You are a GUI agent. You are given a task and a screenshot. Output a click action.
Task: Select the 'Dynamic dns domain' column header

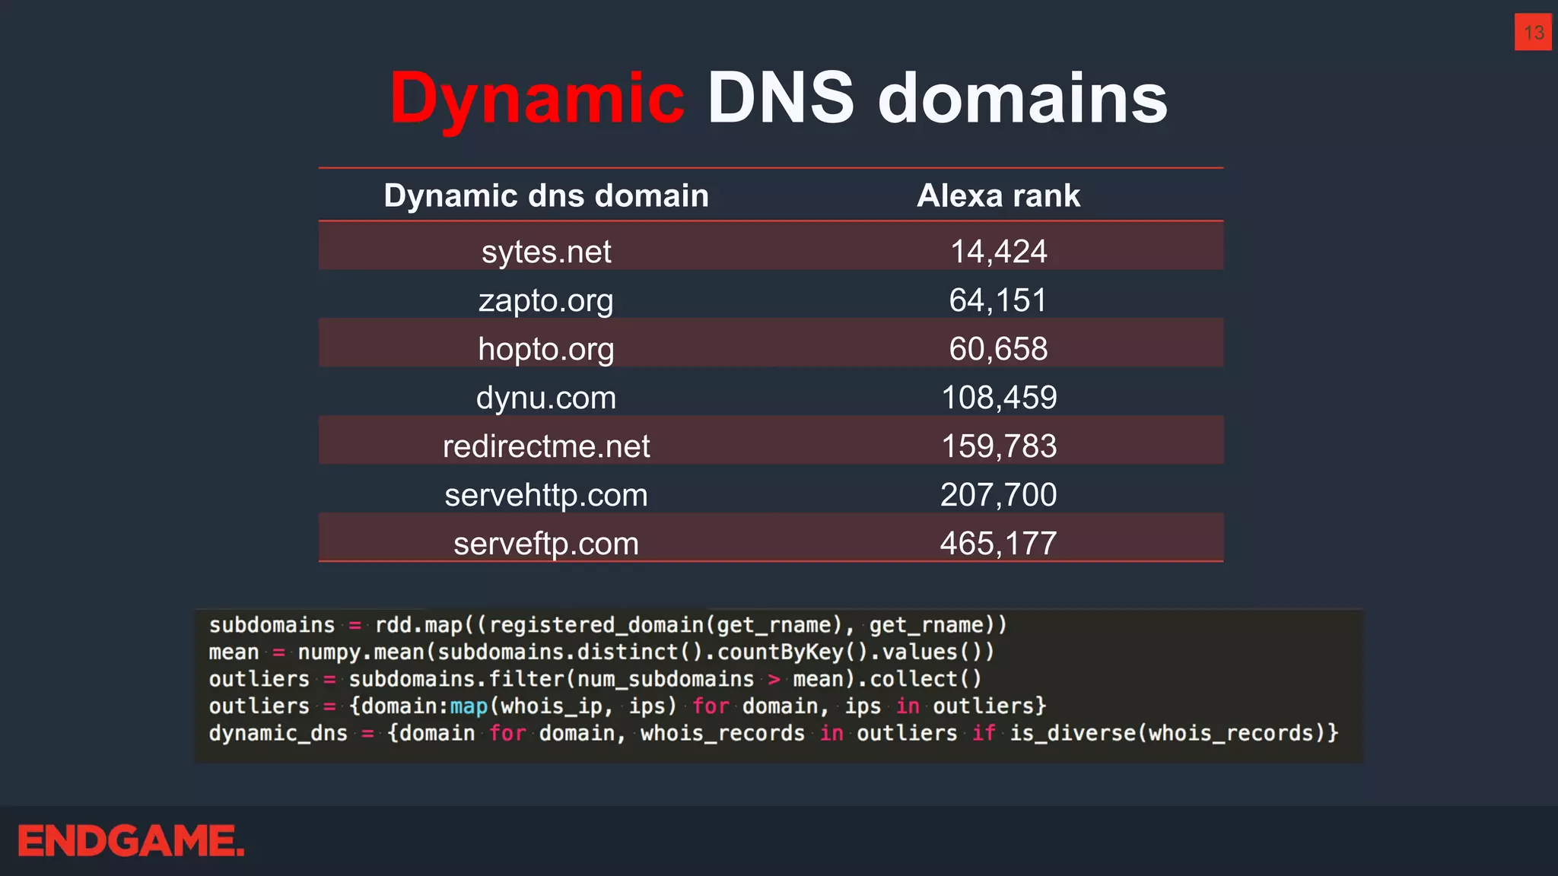[546, 195]
